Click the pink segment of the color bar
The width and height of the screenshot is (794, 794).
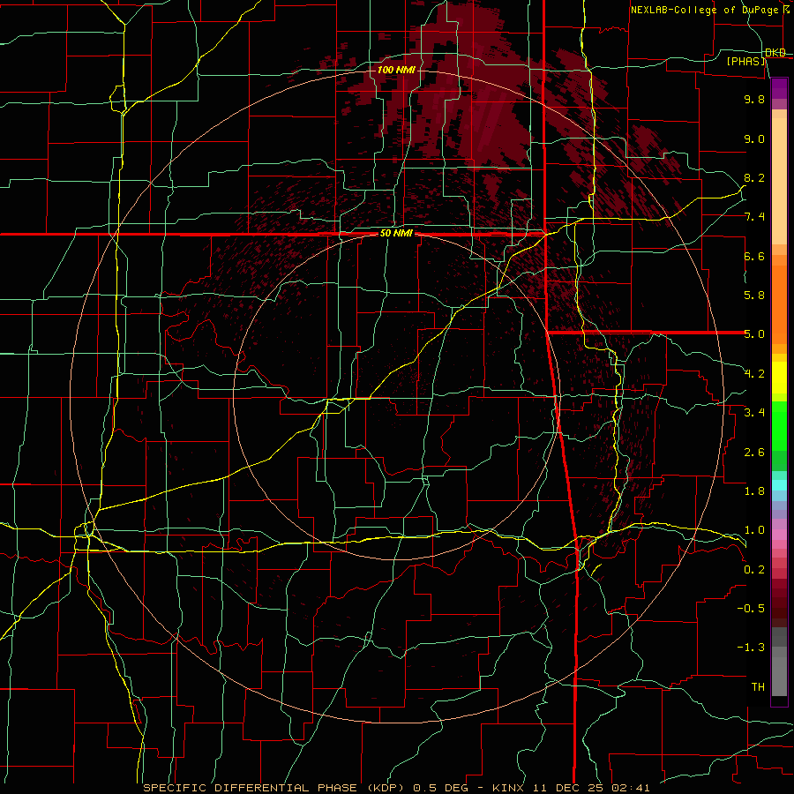pos(779,535)
